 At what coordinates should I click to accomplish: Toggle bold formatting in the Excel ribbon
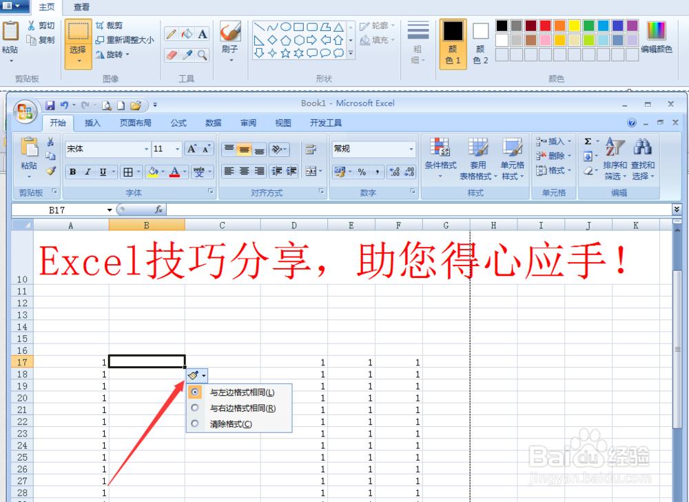pyautogui.click(x=72, y=172)
